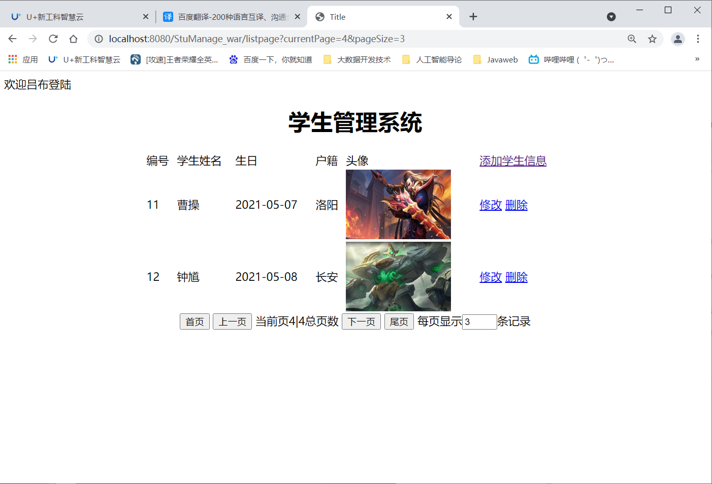The width and height of the screenshot is (712, 484).
Task: Open Chrome's three-dot menu
Action: coord(698,39)
